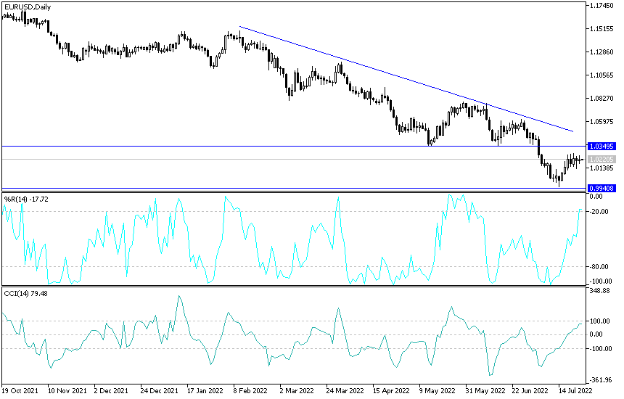Click the 17 Jan 2022 date label
624x399 pixels.
pos(205,390)
